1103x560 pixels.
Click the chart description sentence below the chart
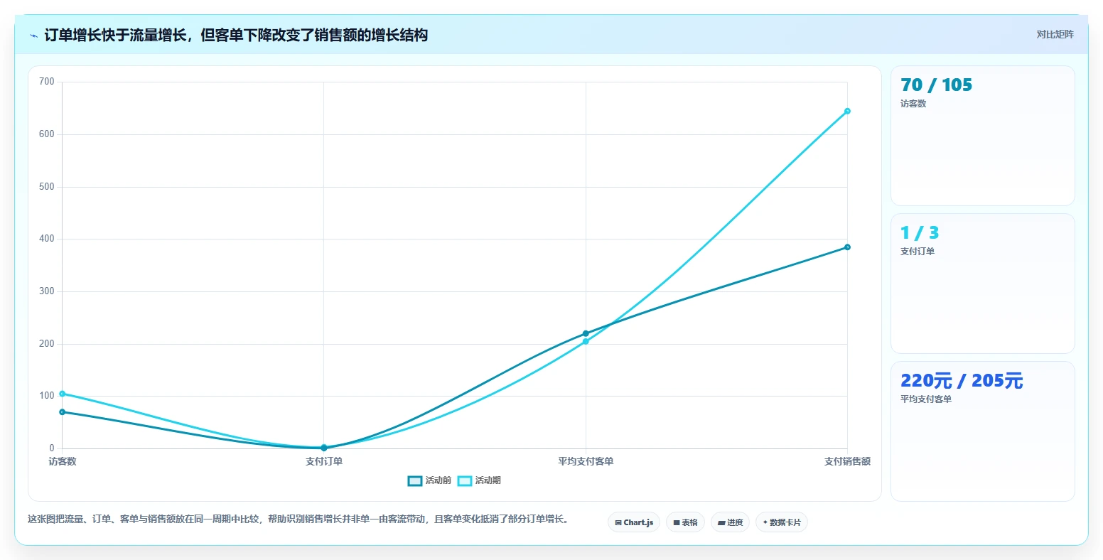(298, 519)
